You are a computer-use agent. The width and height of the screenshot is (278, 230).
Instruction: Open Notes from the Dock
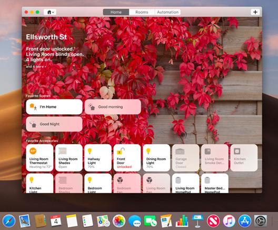72,221
